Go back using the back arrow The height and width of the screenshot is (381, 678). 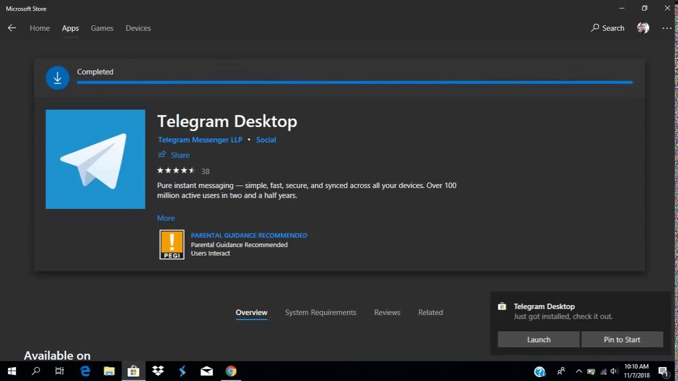[x=12, y=28]
